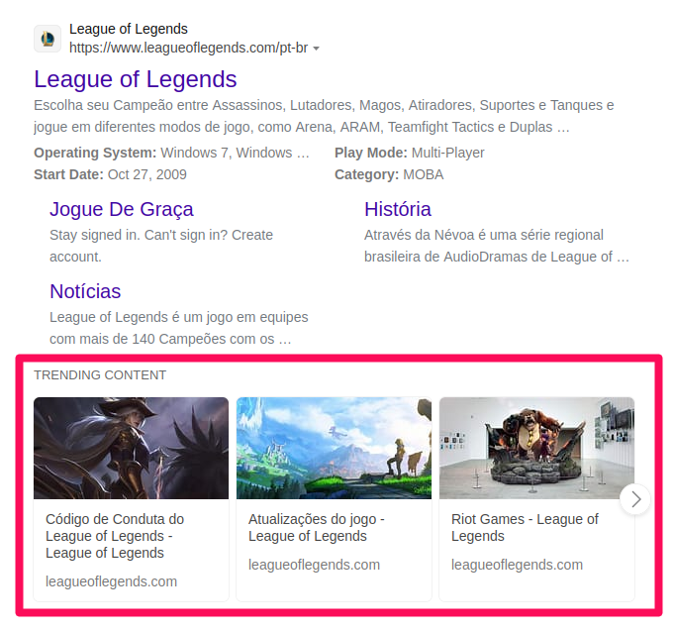Click the Riot Games - League of Legends title

pos(525,527)
